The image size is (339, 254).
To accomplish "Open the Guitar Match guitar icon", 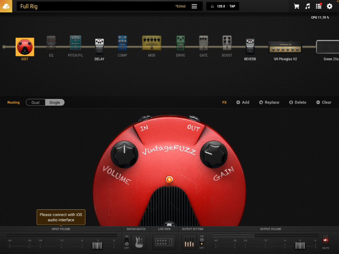I will click(x=139, y=242).
